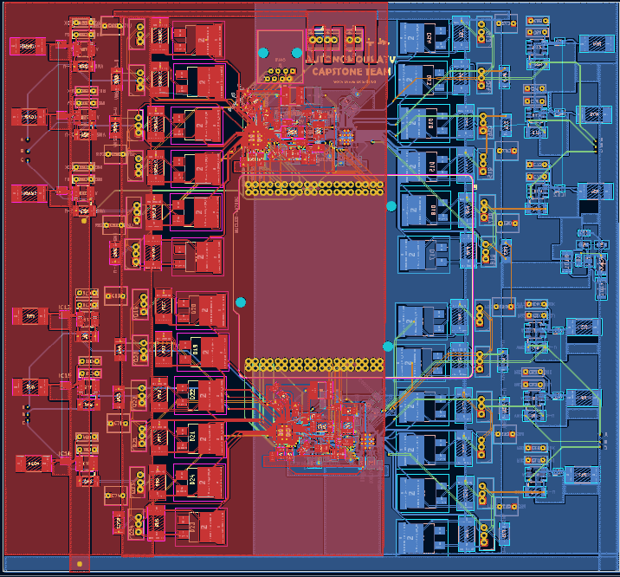This screenshot has height=577, width=620.
Task: Click the mirrored D18 label on back layer
Action: coord(433,211)
